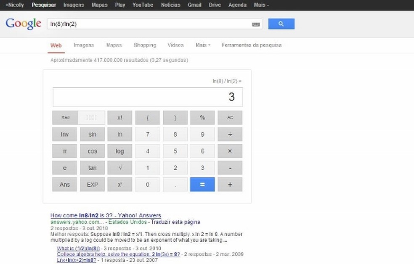Viewport: 414px width, 264px height.
Task: Switch to the Imagens results tab
Action: pos(83,45)
